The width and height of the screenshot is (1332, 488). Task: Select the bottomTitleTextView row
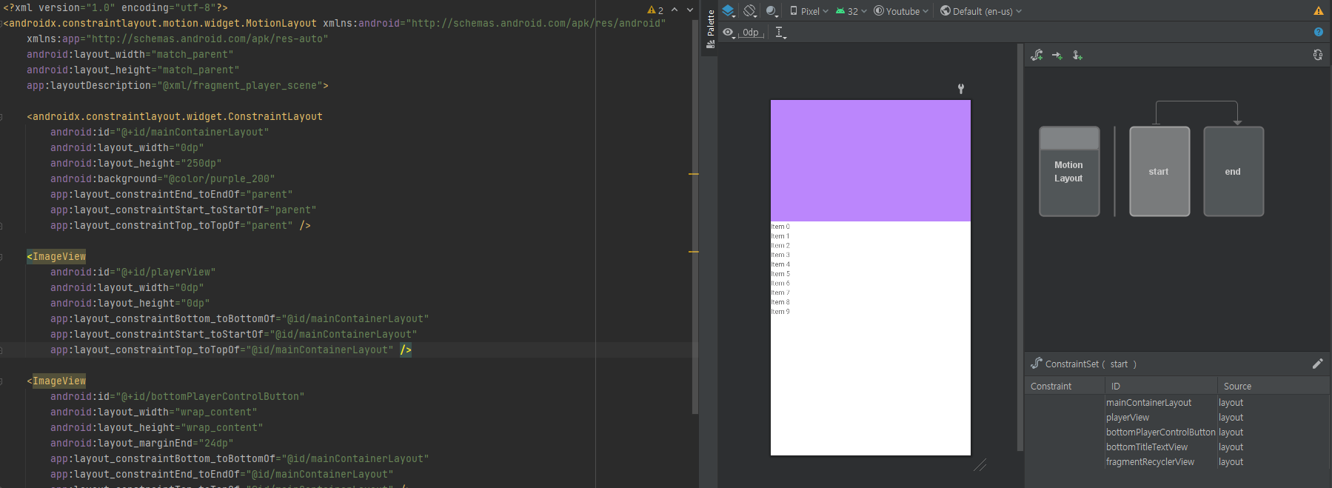point(1177,447)
